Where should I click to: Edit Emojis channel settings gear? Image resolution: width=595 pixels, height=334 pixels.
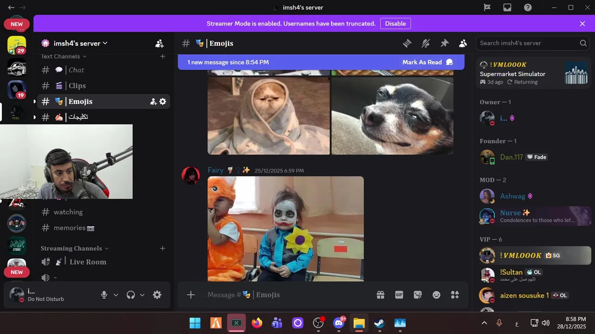(x=163, y=102)
